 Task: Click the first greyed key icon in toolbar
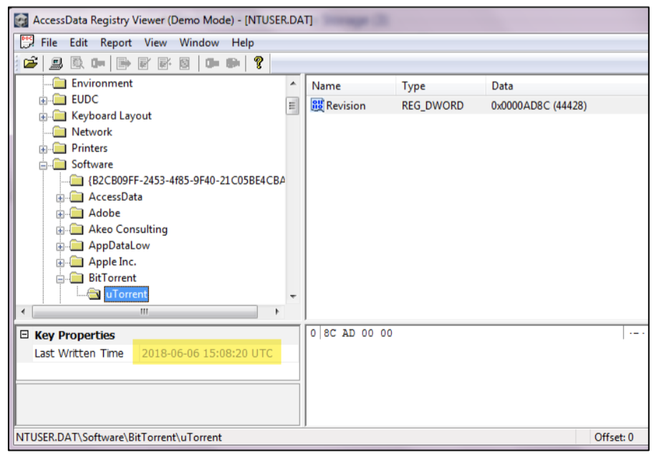point(98,64)
